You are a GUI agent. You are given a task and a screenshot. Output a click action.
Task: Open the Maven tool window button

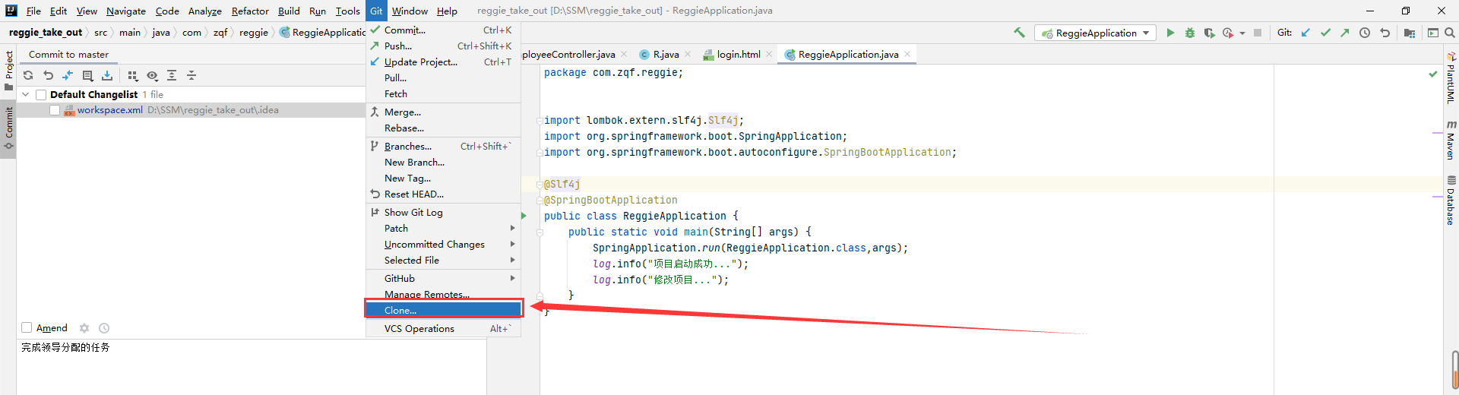pos(1451,140)
